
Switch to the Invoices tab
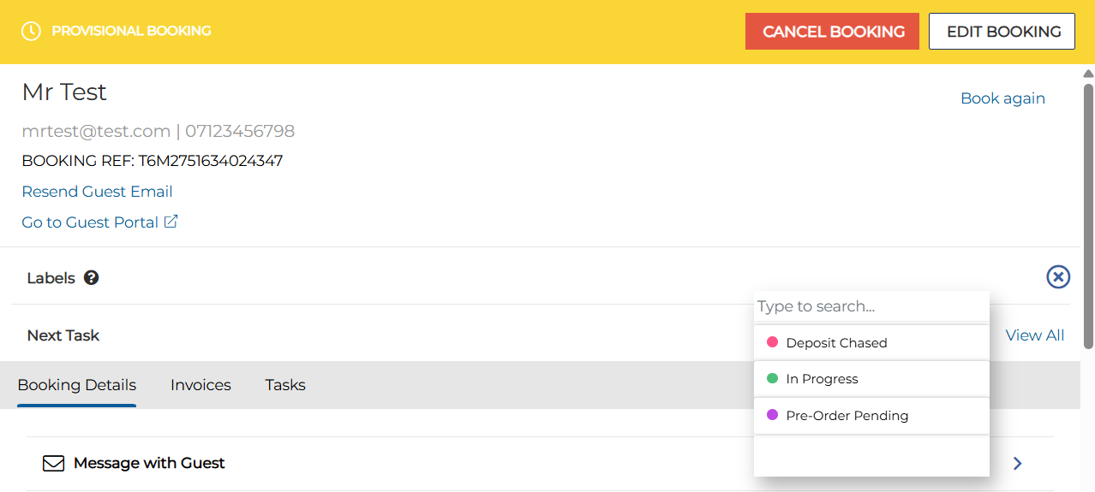(200, 385)
